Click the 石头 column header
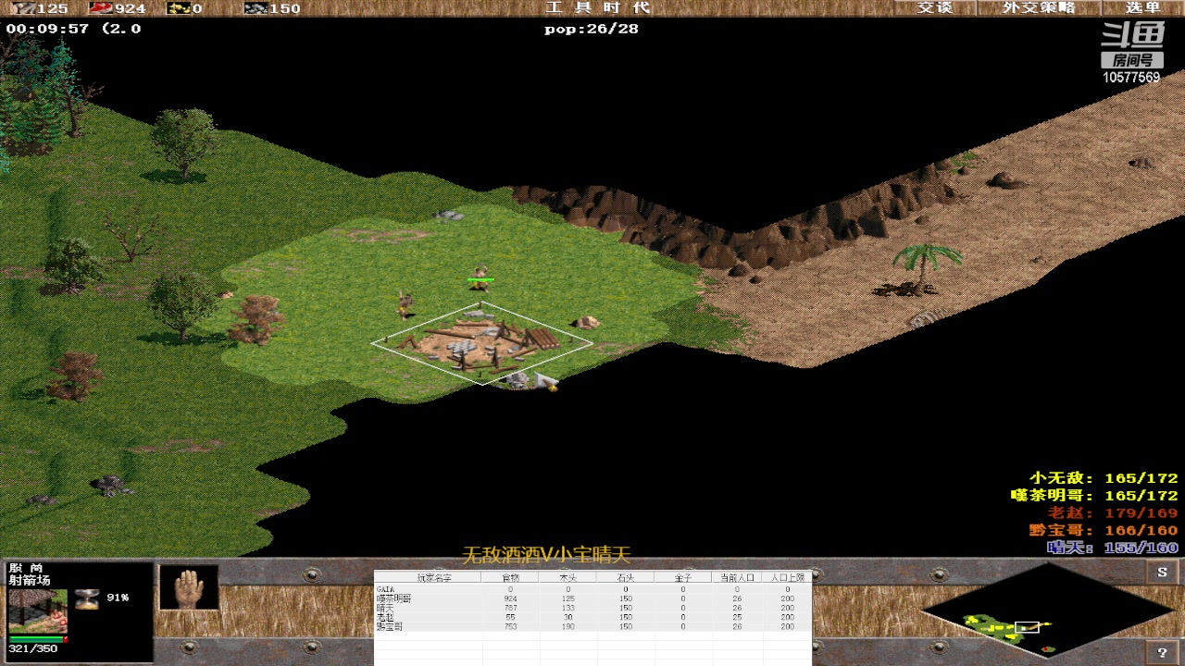This screenshot has height=666, width=1185. (x=625, y=577)
